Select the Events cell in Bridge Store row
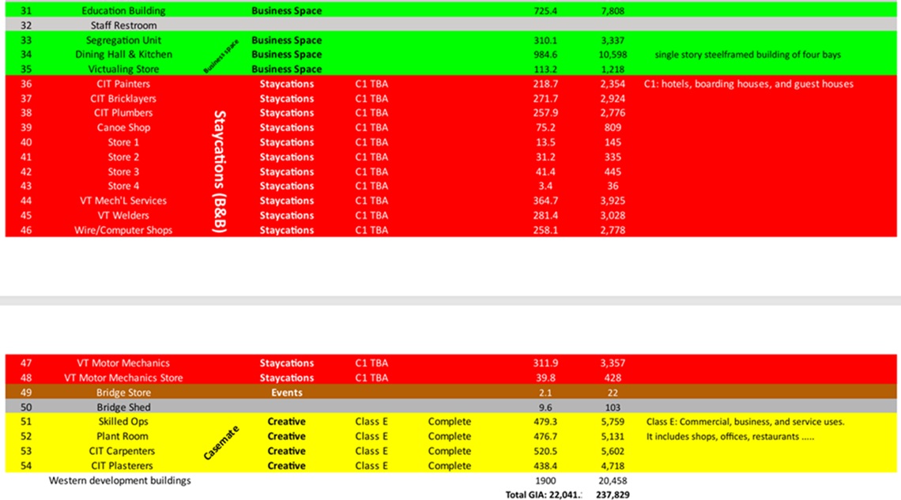 tap(286, 393)
